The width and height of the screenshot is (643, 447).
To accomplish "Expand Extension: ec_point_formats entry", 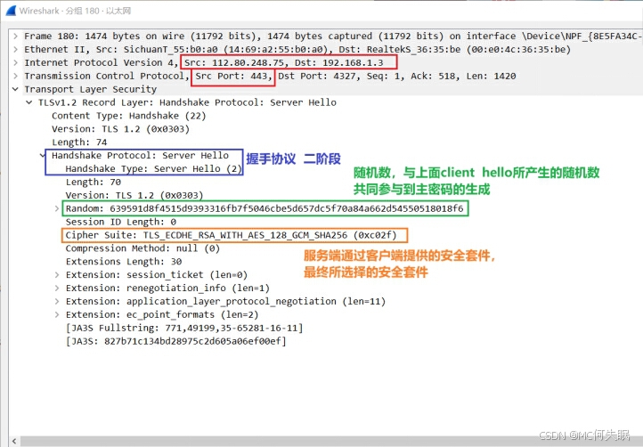I will 58,315.
